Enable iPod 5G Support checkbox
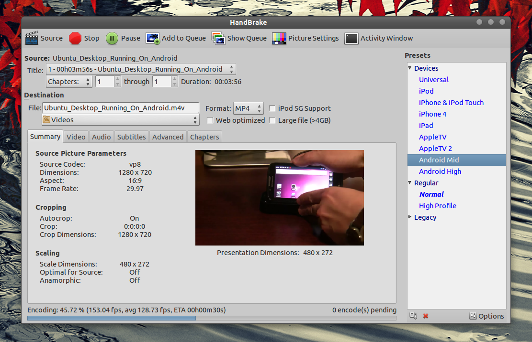This screenshot has width=532, height=342. (x=272, y=108)
